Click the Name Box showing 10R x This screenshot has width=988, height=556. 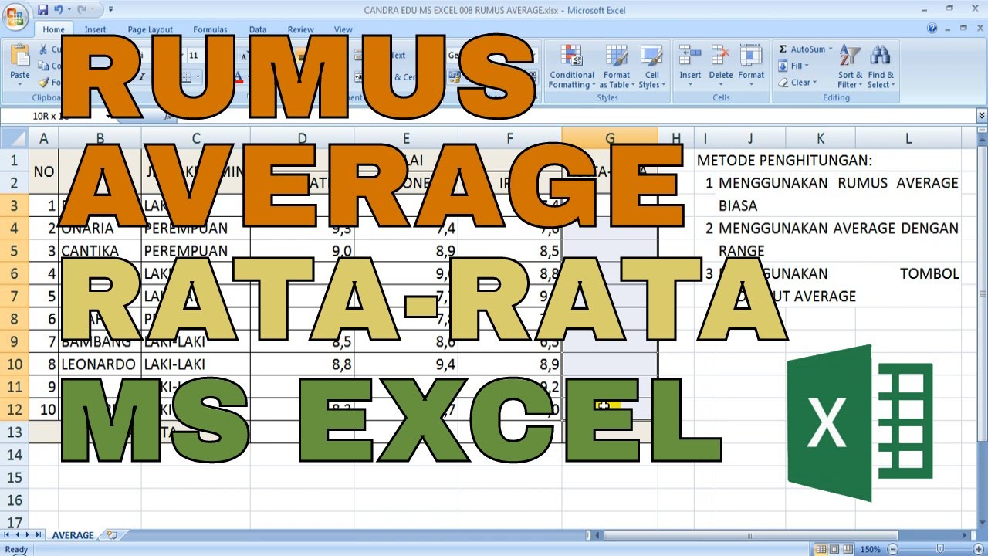(x=54, y=116)
